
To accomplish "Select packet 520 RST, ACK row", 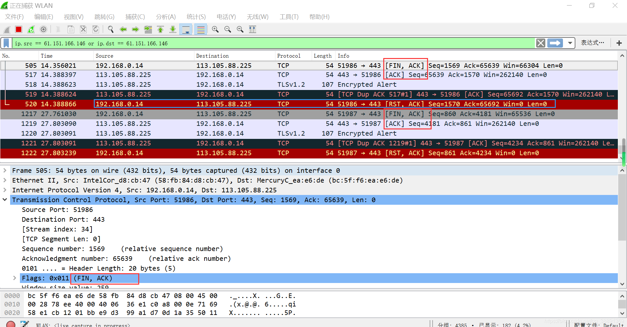I will 309,104.
